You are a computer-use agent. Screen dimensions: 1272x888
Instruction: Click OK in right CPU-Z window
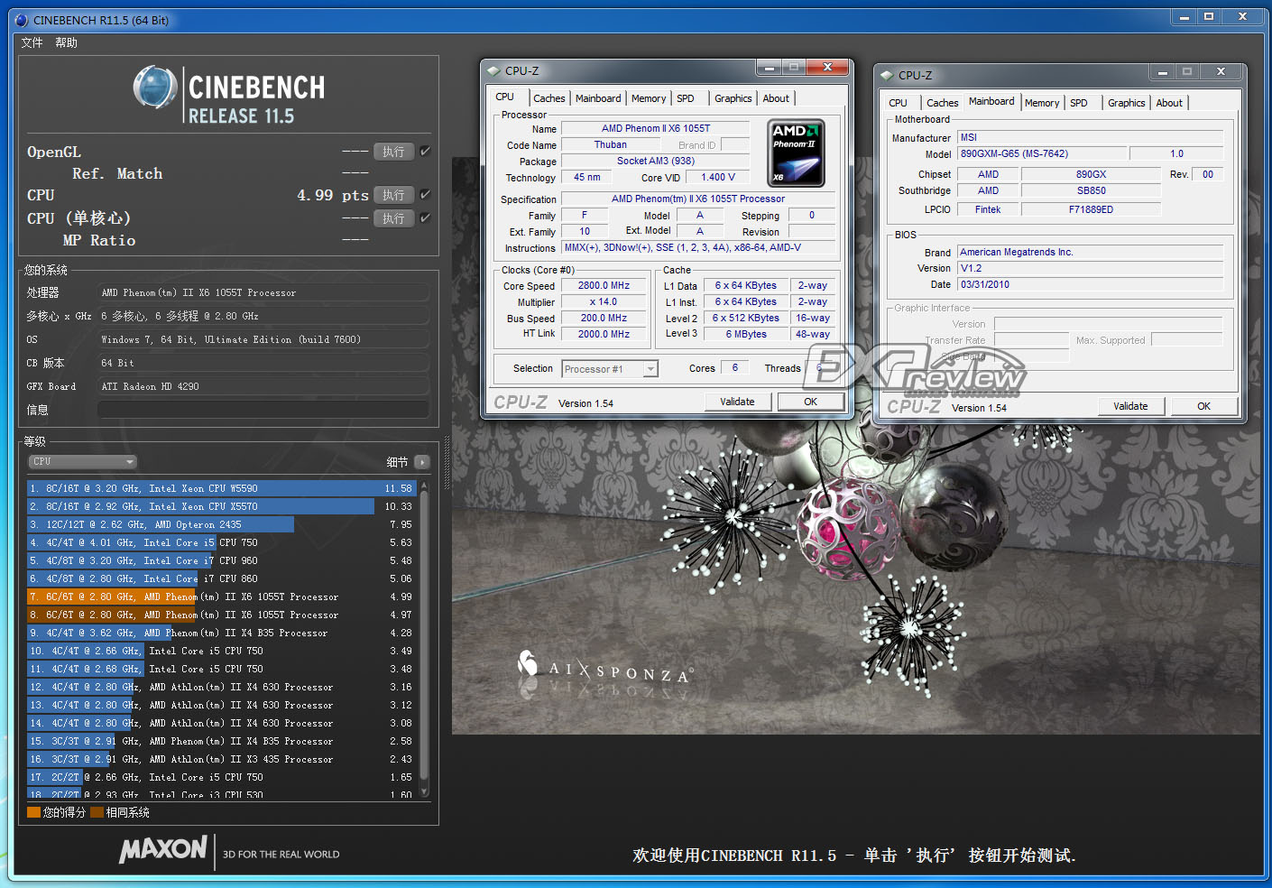point(1203,406)
